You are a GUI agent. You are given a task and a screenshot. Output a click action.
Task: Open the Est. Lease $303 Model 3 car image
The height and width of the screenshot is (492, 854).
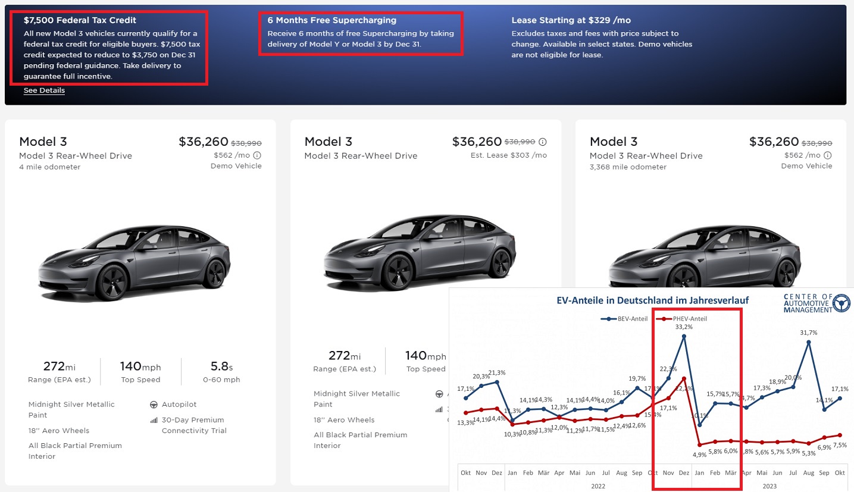point(420,253)
